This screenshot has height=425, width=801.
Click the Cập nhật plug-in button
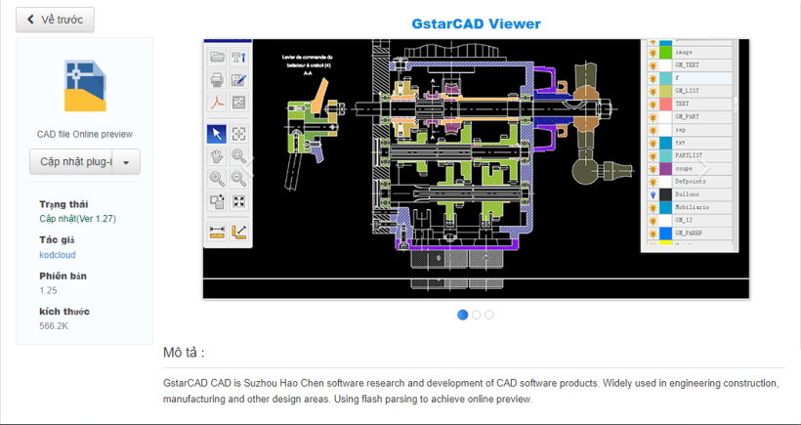coord(70,162)
